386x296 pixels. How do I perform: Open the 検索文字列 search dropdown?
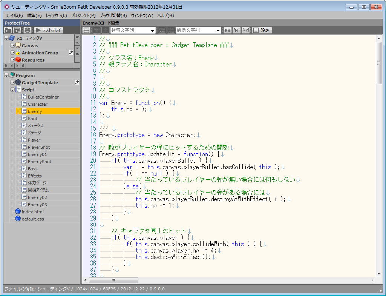coord(153,31)
